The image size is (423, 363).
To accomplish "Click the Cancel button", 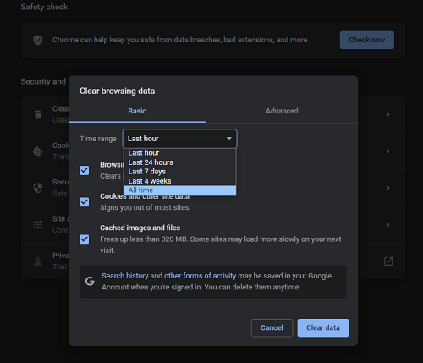I will tap(272, 327).
